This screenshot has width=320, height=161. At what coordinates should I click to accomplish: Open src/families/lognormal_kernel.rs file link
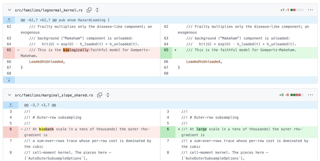49,10
